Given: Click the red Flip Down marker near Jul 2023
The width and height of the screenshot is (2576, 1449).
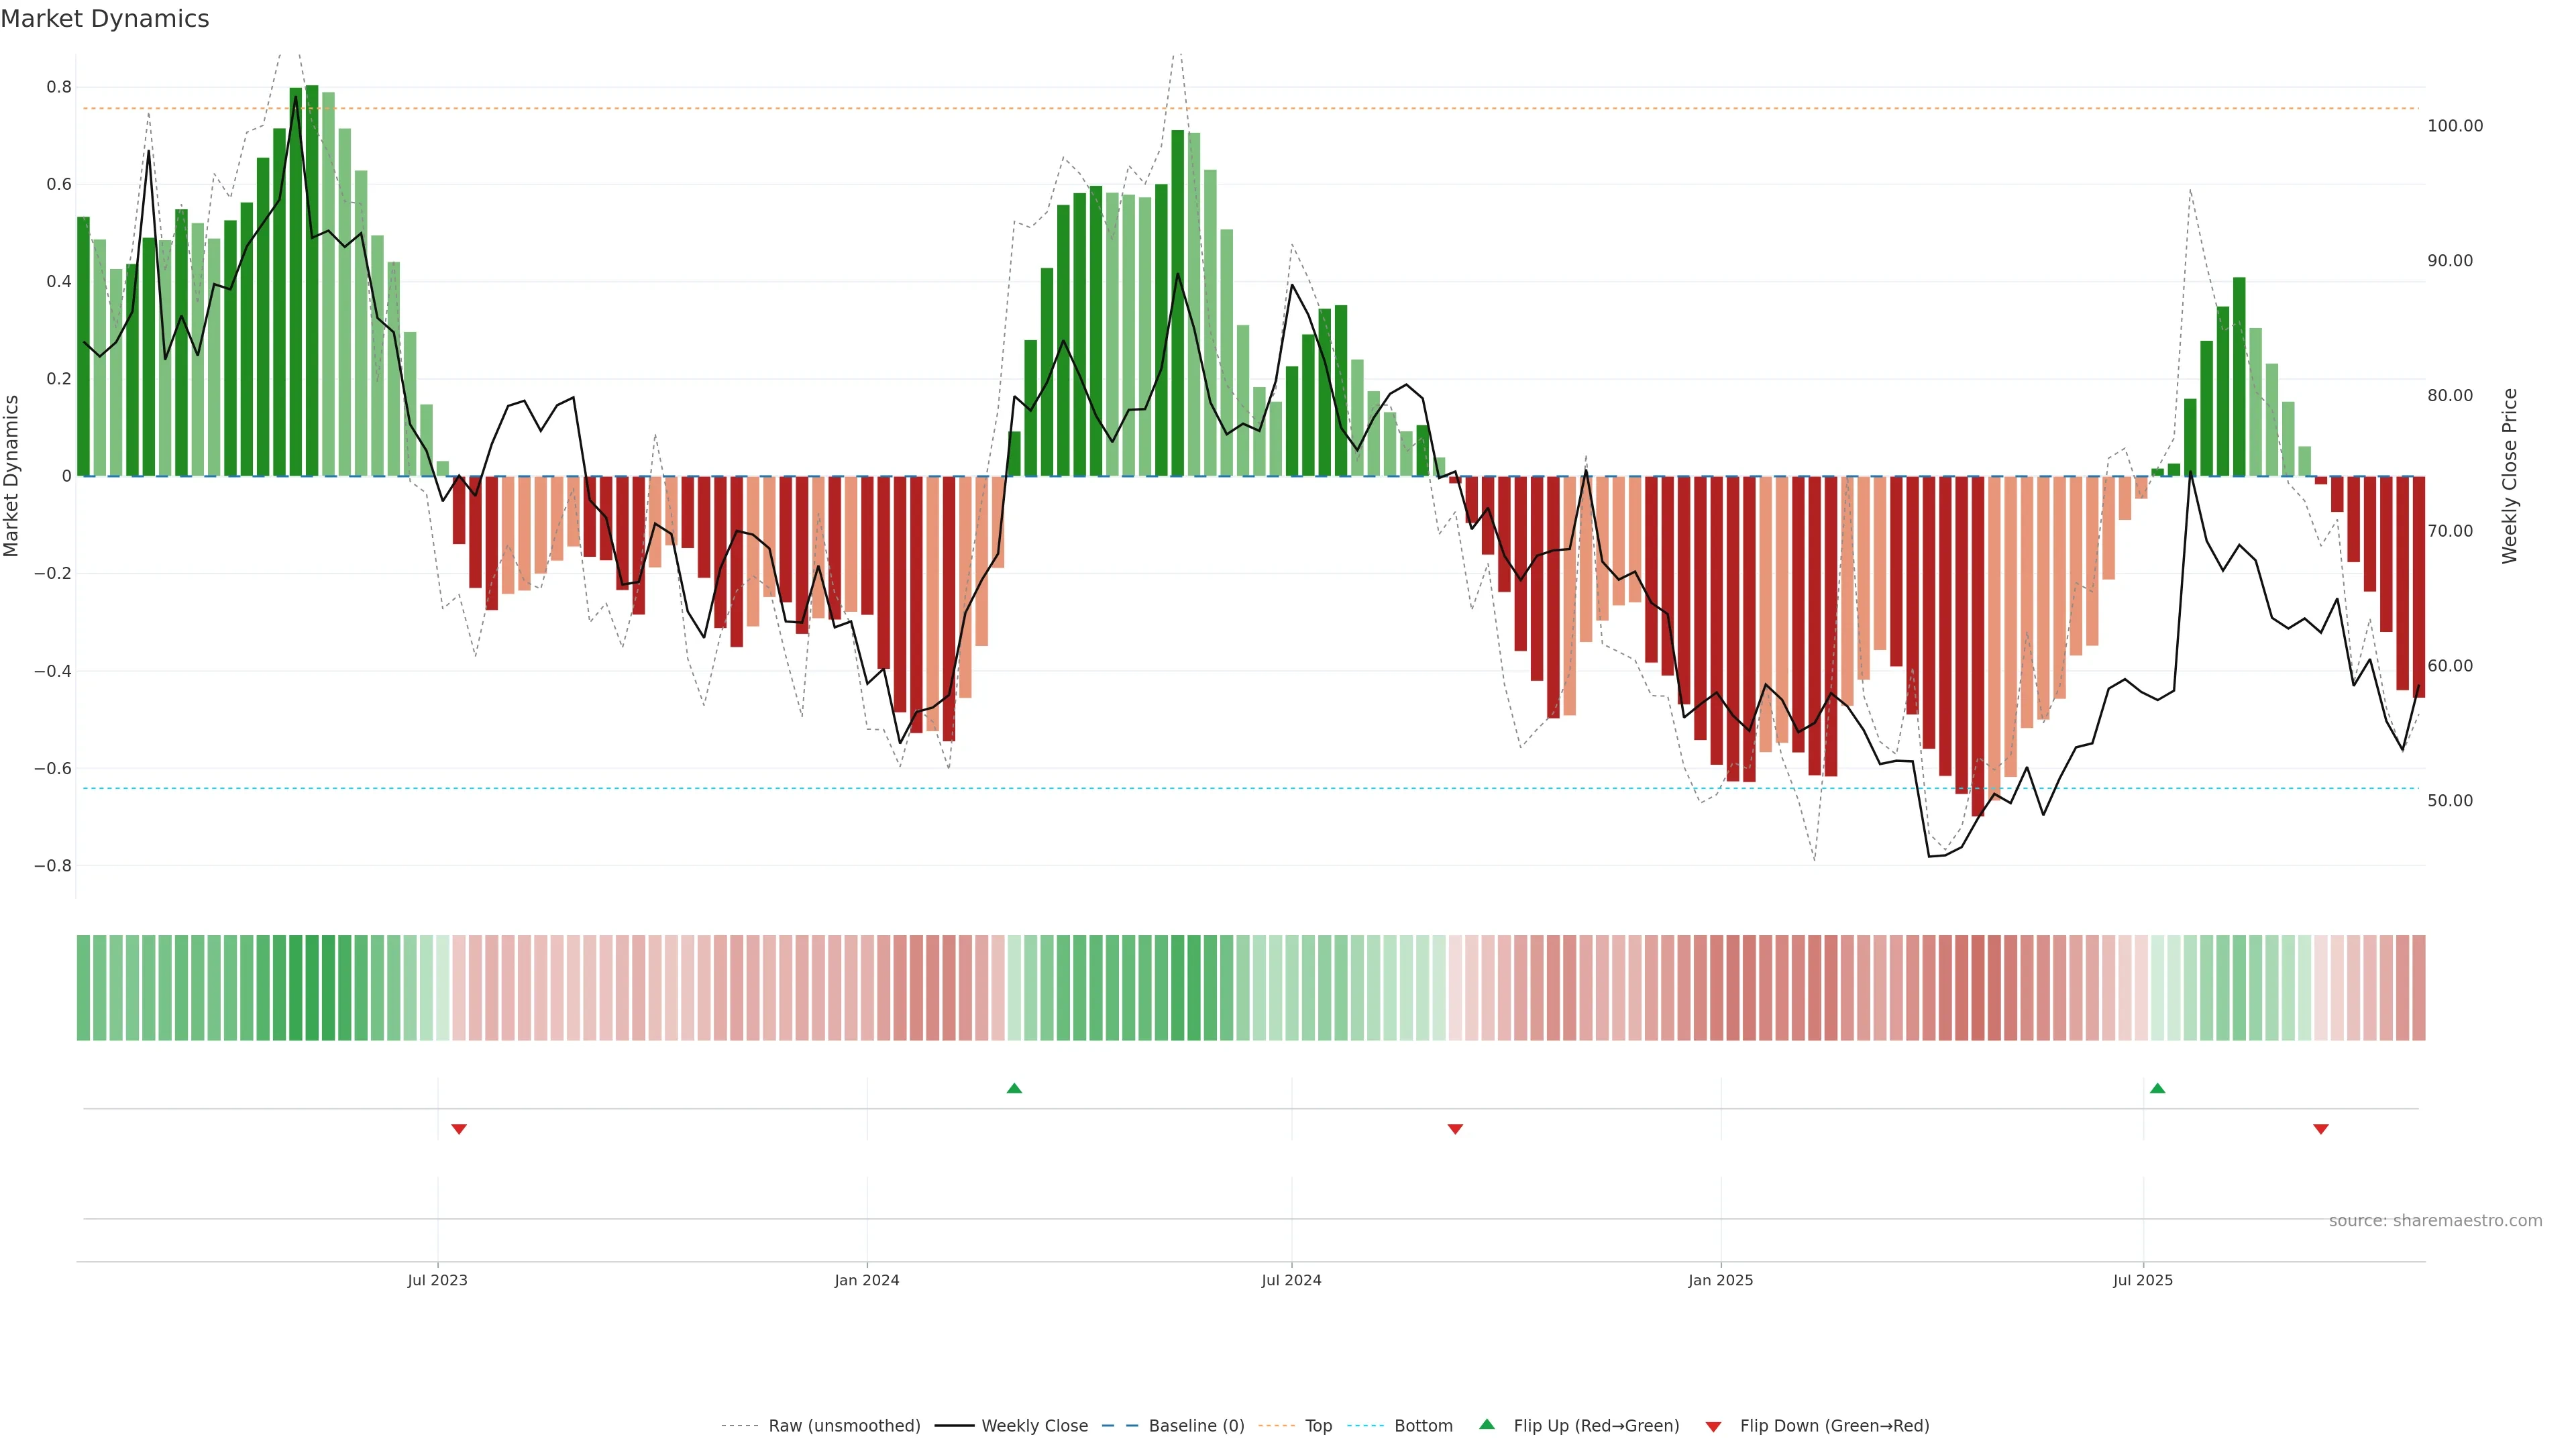Looking at the screenshot, I should [x=459, y=1129].
